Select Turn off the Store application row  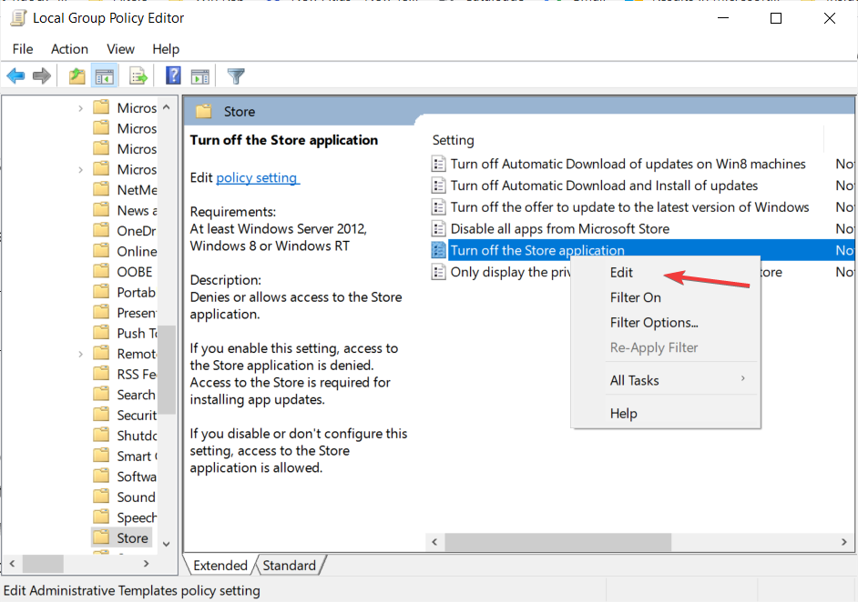click(643, 250)
